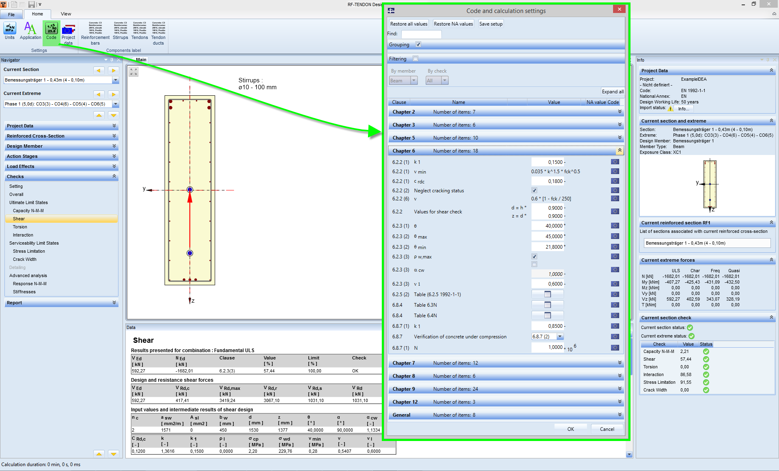Click the Project data icon
Image resolution: width=779 pixels, height=471 pixels.
(68, 32)
